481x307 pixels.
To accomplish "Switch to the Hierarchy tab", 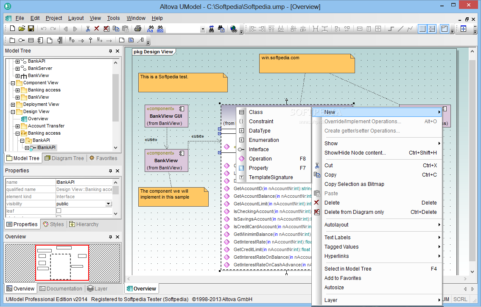I will point(84,224).
